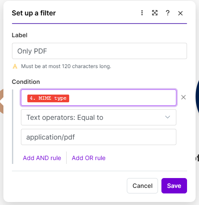Click the Condition heading
199x205 pixels.
coord(26,82)
